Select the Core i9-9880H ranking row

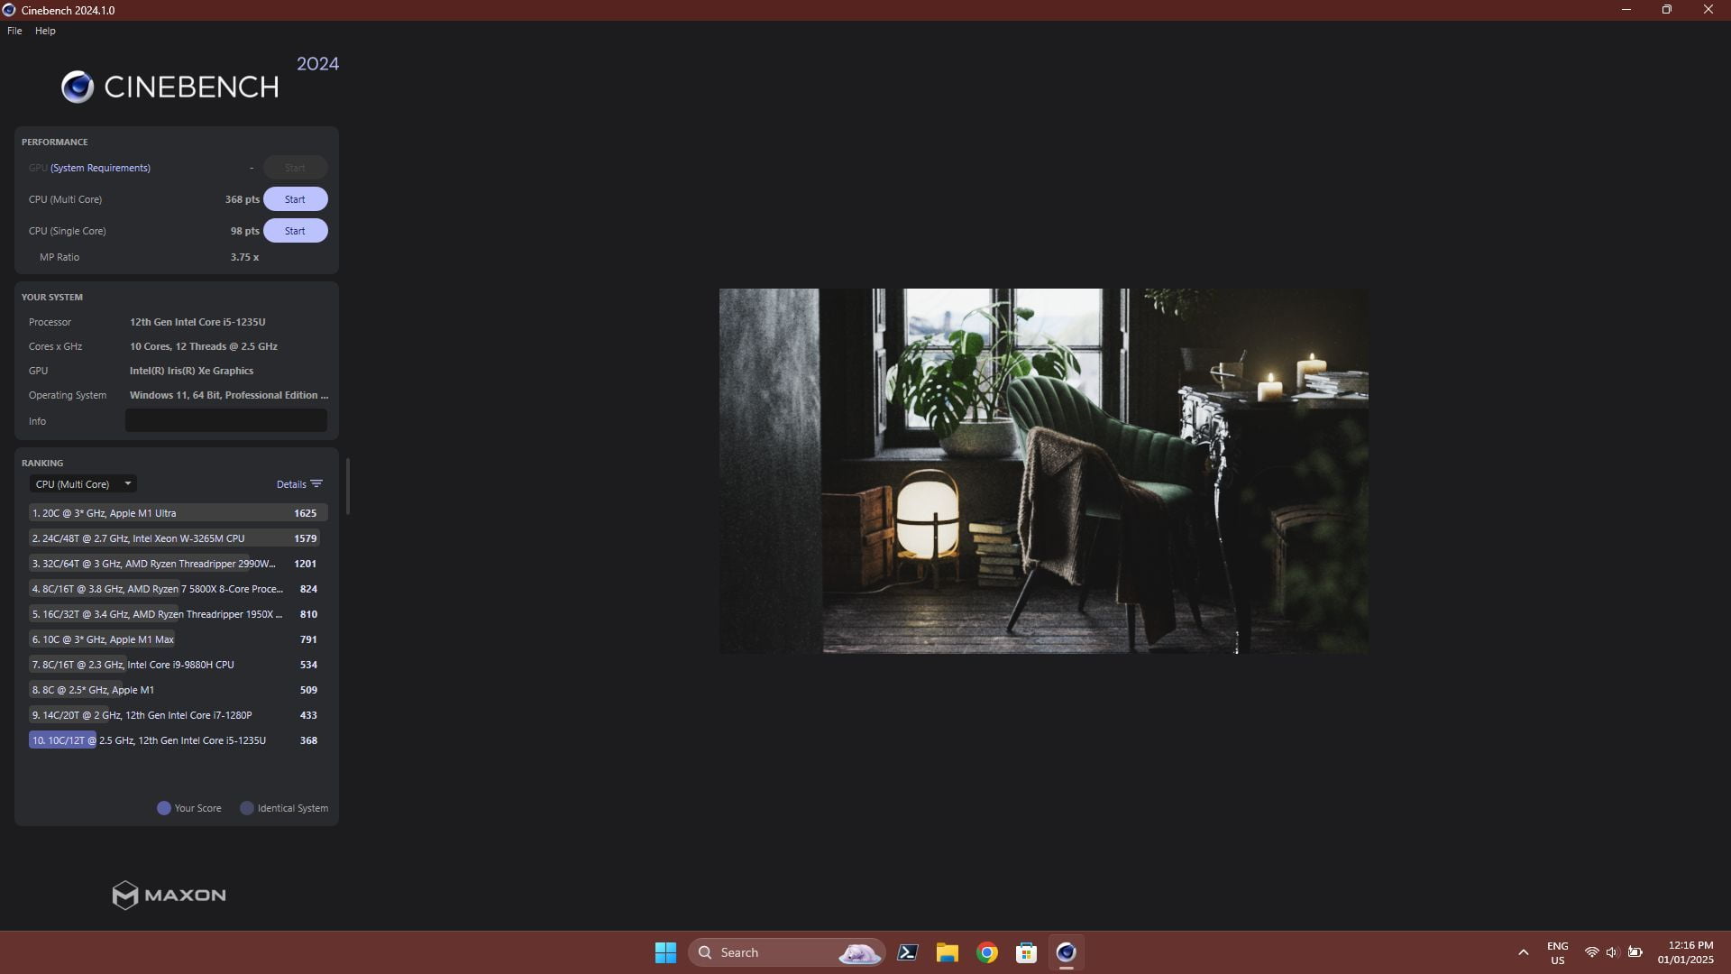pos(178,665)
